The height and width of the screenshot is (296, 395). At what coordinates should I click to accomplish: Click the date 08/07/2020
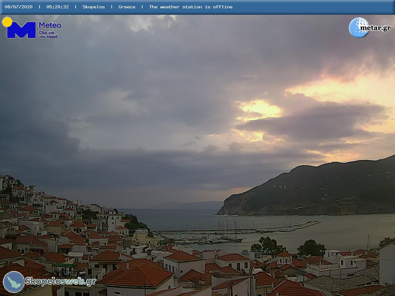19,7
